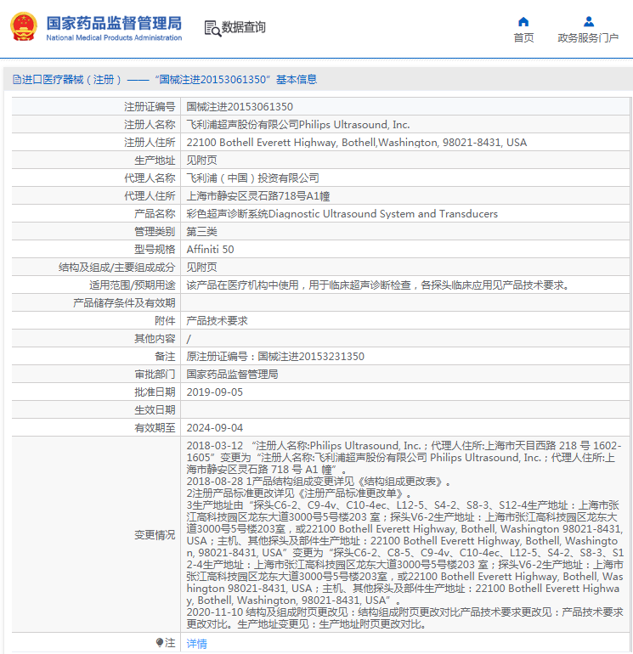The height and width of the screenshot is (654, 633).
Task: Select the 适用范围 intended use description
Action: pyautogui.click(x=377, y=285)
